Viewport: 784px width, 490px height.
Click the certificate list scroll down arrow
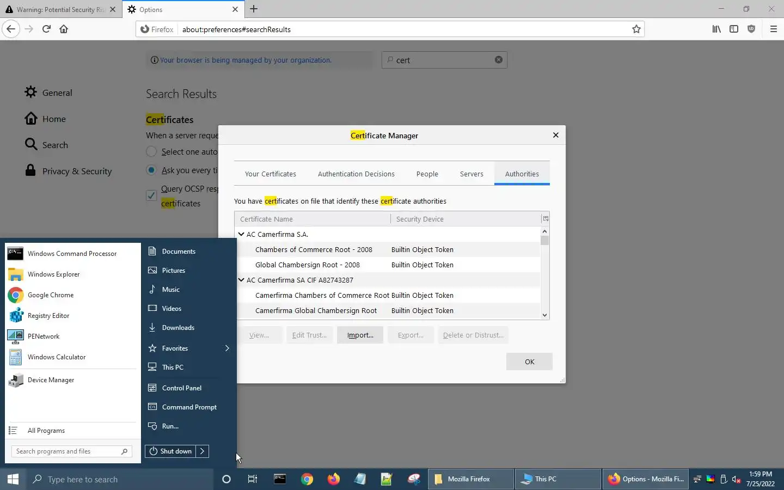pos(544,315)
